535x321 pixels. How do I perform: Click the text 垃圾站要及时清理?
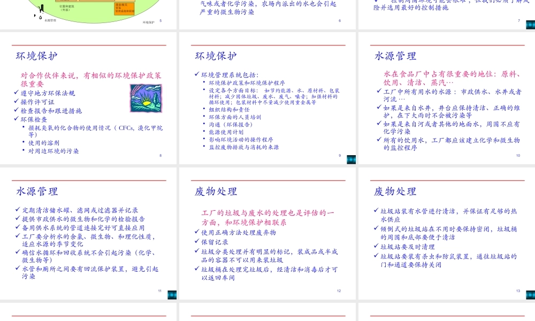click(x=408, y=247)
